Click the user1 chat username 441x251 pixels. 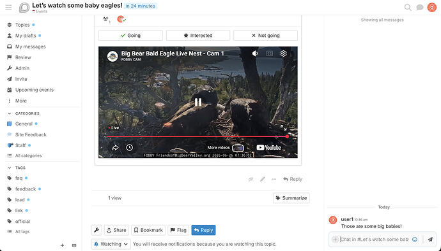[x=347, y=219]
